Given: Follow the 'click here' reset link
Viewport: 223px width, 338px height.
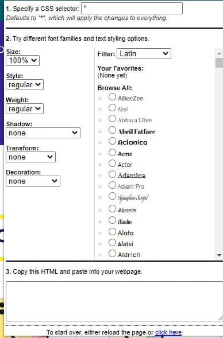Looking at the screenshot, I should 168,332.
